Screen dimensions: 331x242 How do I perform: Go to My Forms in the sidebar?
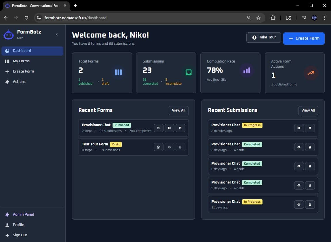coord(21,61)
